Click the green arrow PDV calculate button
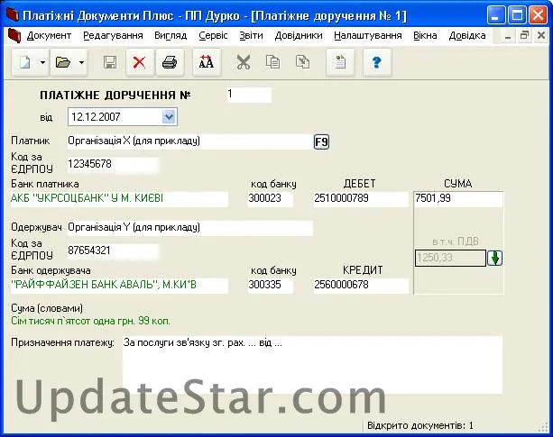The height and width of the screenshot is (437, 553). (494, 258)
